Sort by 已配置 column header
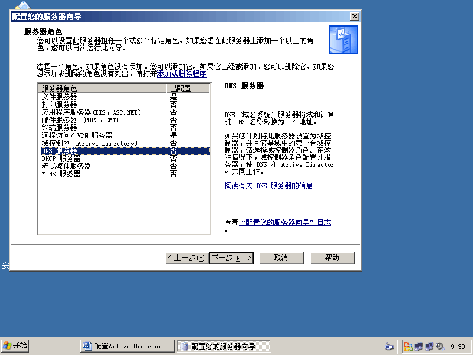The height and width of the screenshot is (355, 473). [x=187, y=88]
